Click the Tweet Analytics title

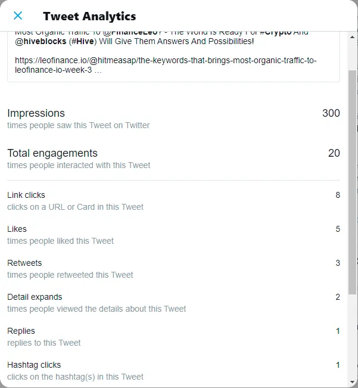(x=89, y=16)
